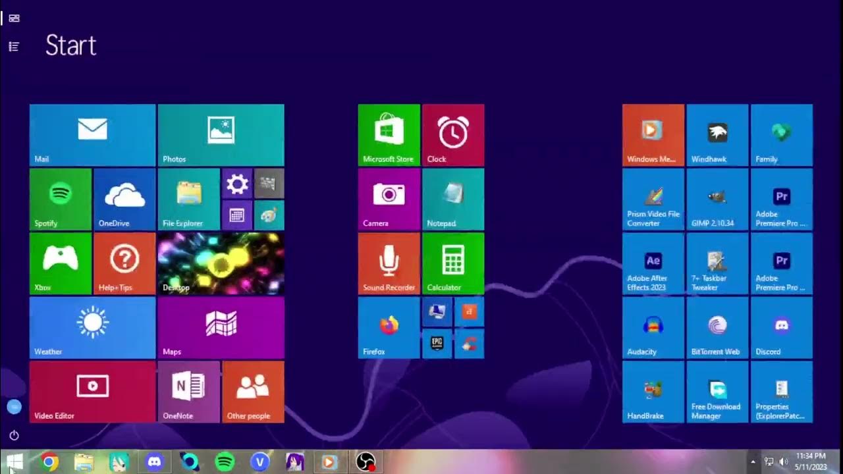Launch the Firefox tile
843x474 pixels.
pyautogui.click(x=389, y=327)
